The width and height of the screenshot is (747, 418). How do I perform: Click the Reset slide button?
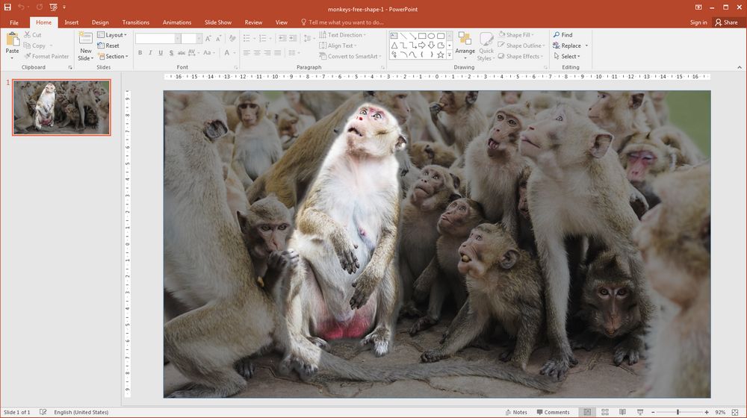coord(108,46)
